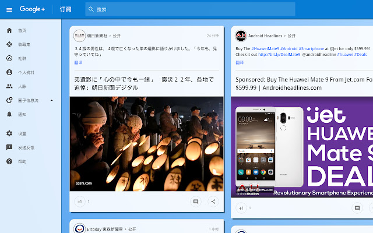Share the 朝日新聞社 post

(213, 202)
